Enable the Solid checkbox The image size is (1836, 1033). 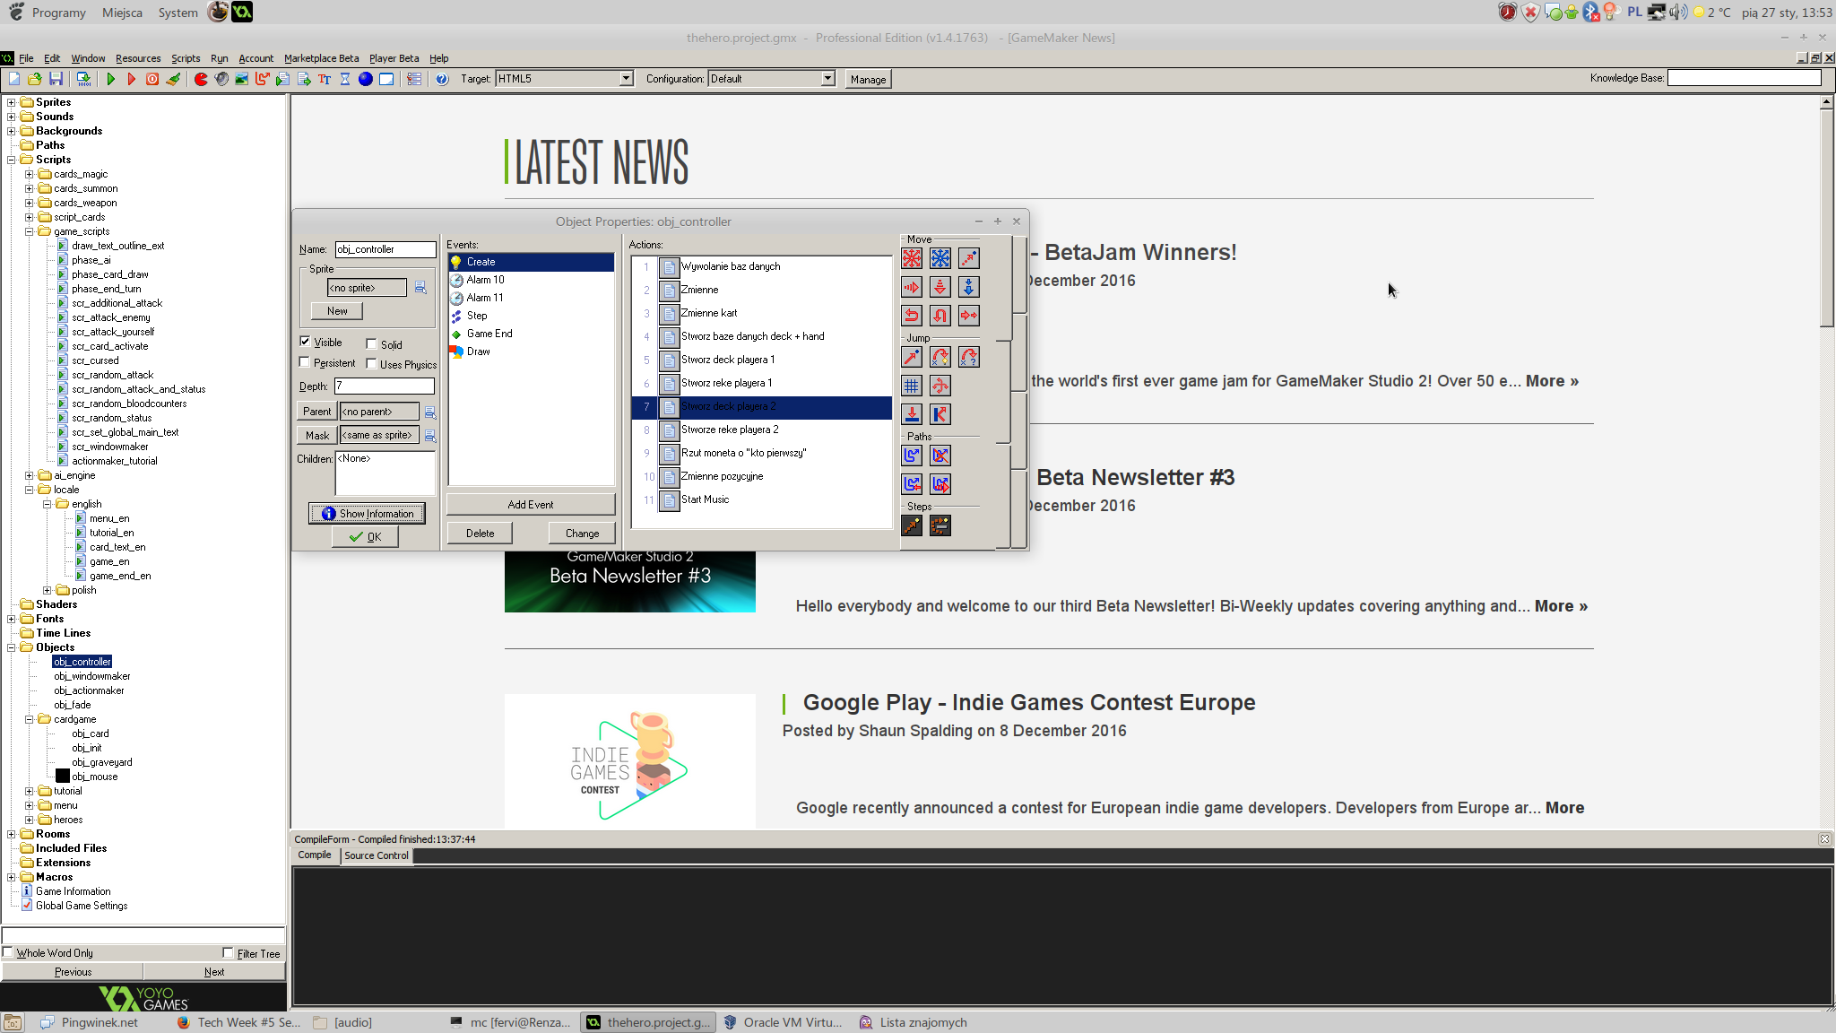tap(371, 344)
